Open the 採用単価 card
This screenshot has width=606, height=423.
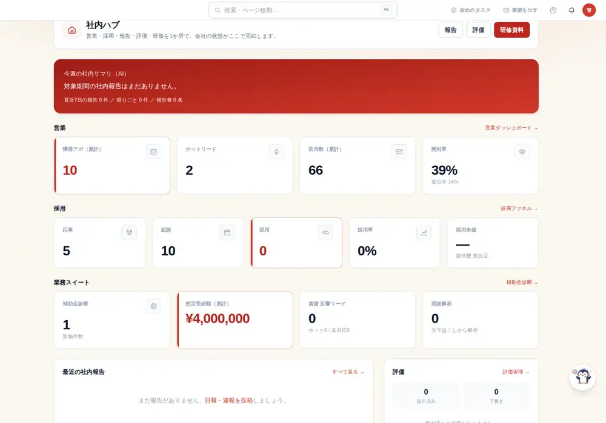pos(493,243)
